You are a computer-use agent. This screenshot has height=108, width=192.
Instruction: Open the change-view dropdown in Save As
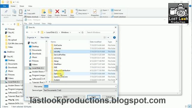[108, 37]
